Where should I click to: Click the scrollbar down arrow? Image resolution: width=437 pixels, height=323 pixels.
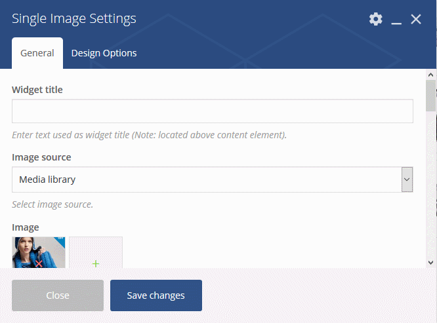point(430,262)
